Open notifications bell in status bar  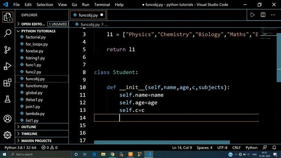(x=274, y=147)
